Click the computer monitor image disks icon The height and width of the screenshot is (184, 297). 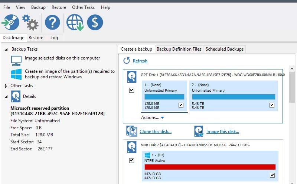click(16, 60)
